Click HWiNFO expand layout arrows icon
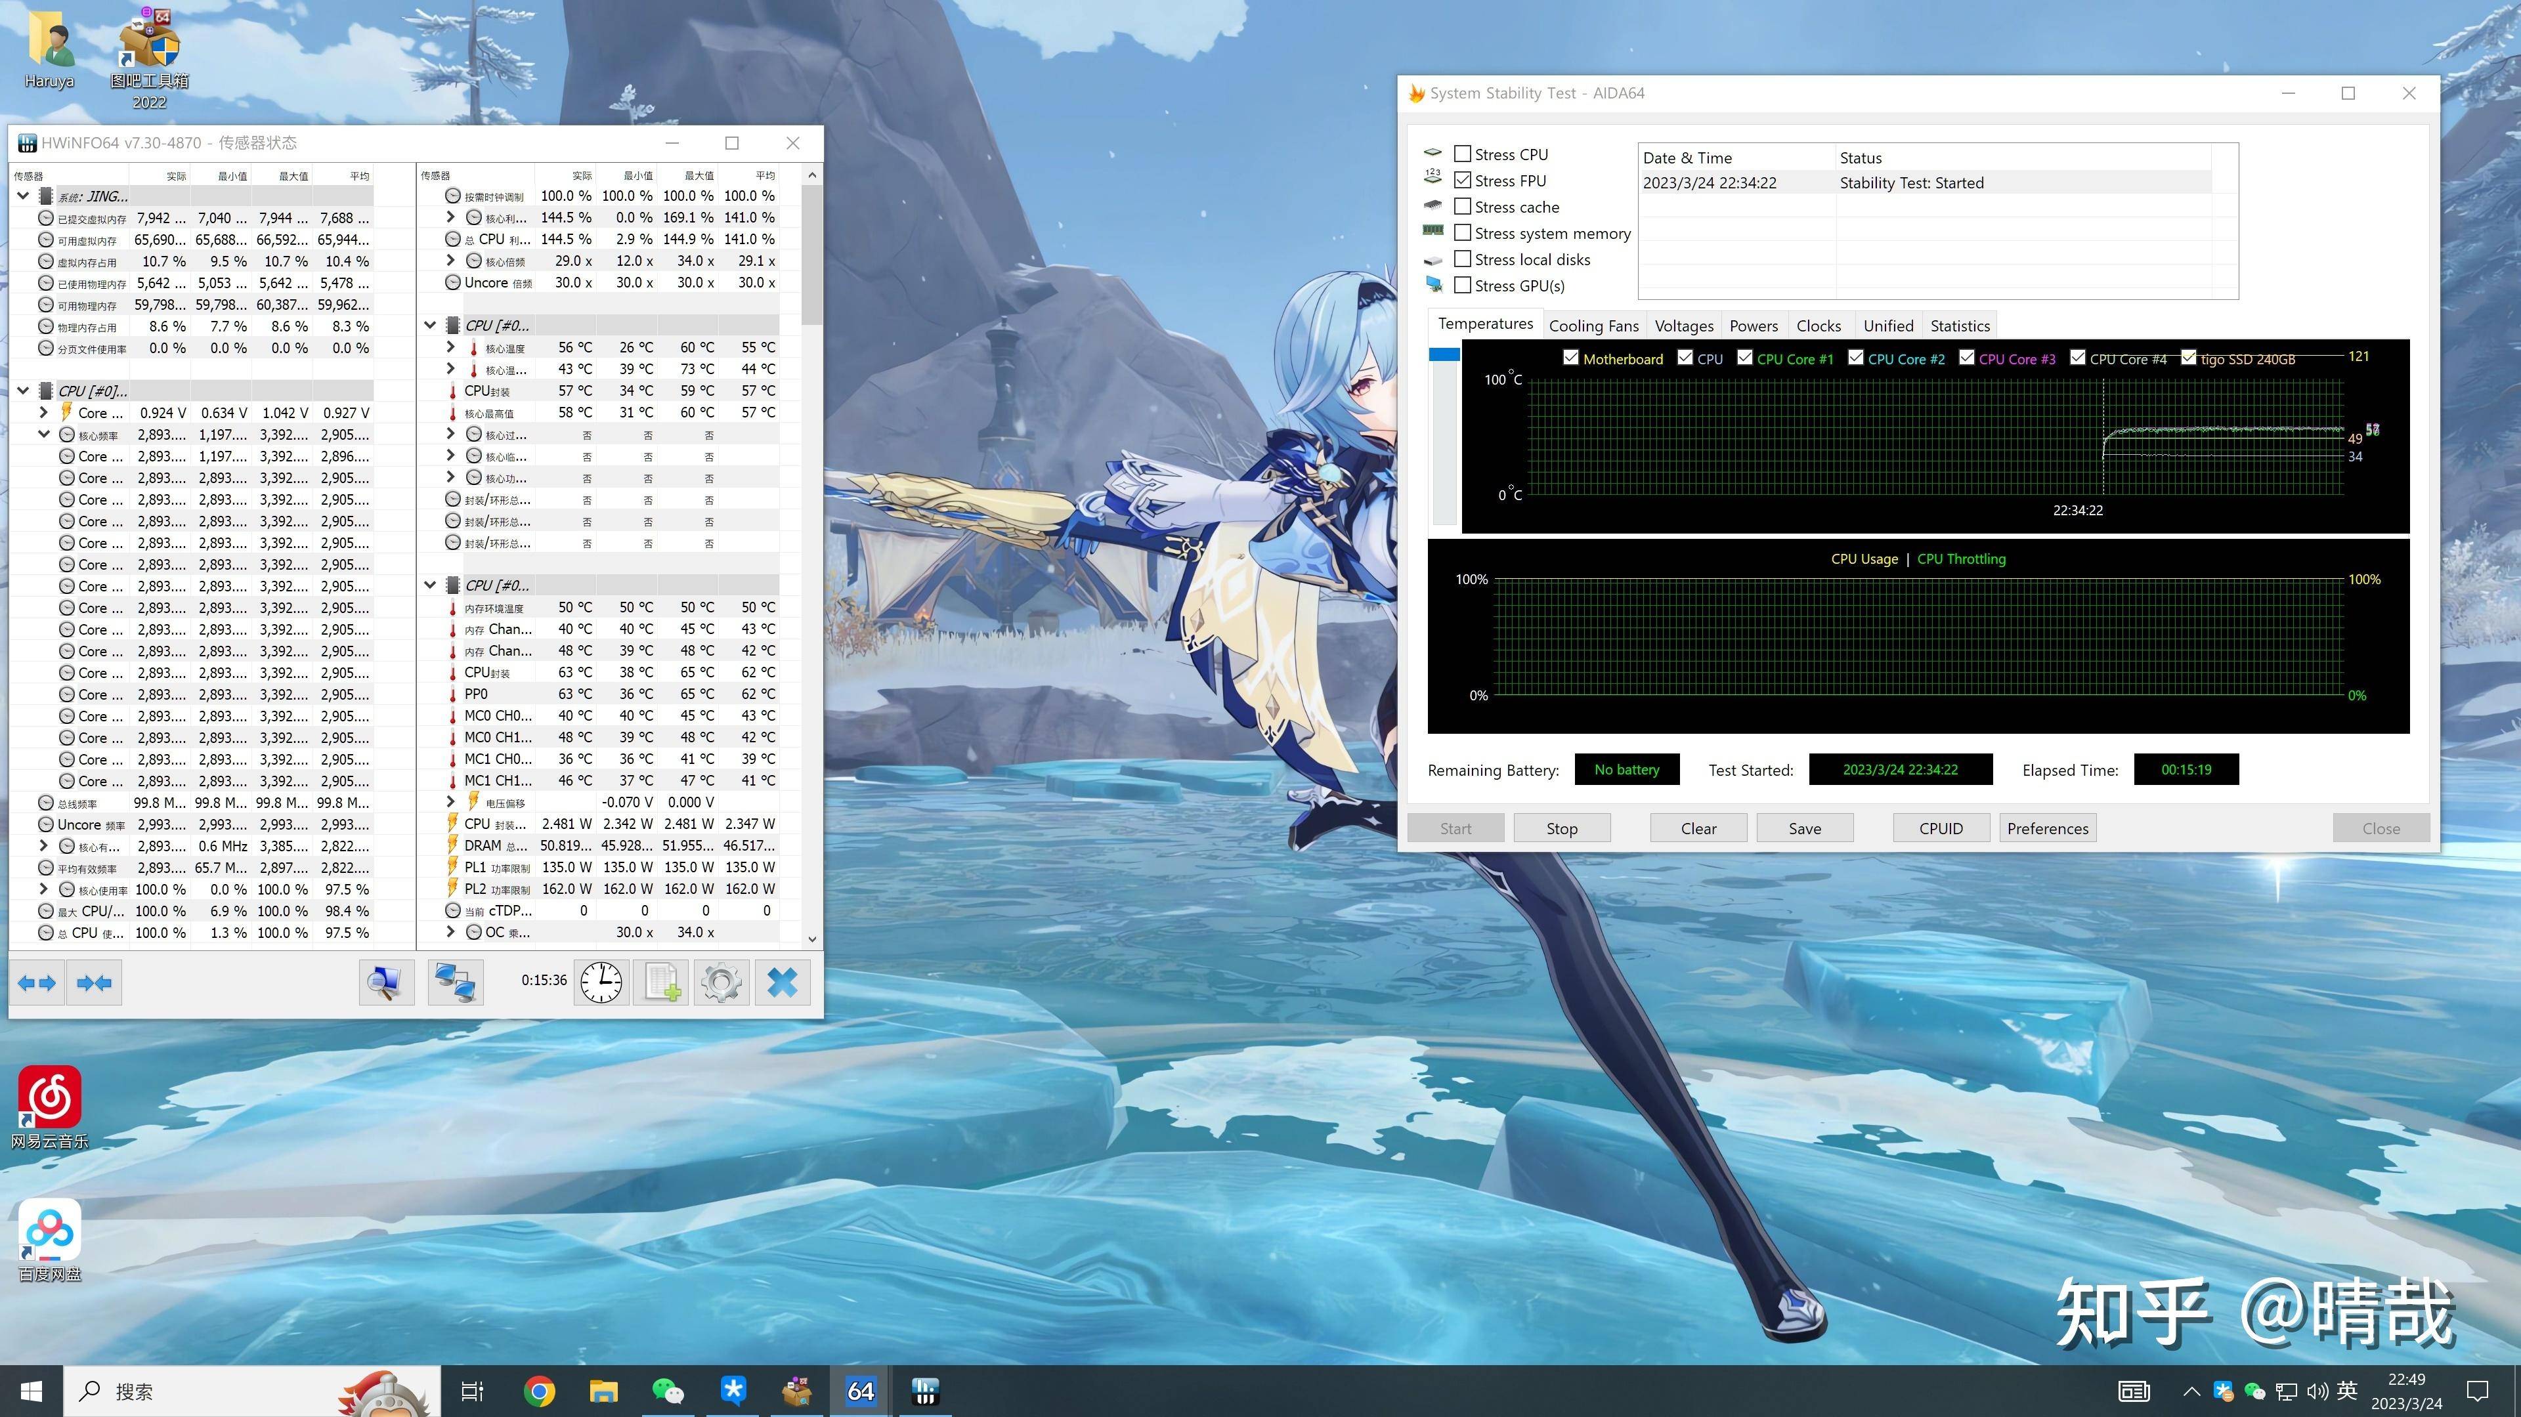This screenshot has width=2521, height=1417. click(37, 983)
